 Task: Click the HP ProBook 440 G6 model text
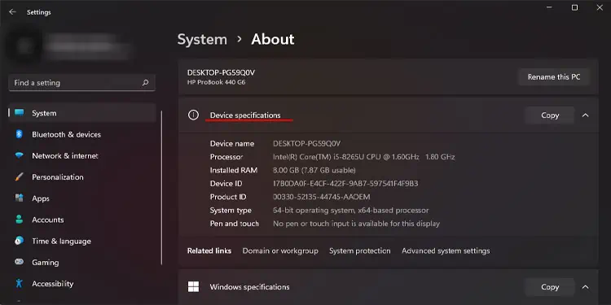pos(216,82)
